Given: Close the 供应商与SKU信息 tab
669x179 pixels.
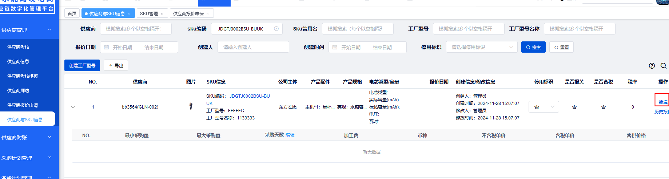Looking at the screenshot, I should click(128, 14).
